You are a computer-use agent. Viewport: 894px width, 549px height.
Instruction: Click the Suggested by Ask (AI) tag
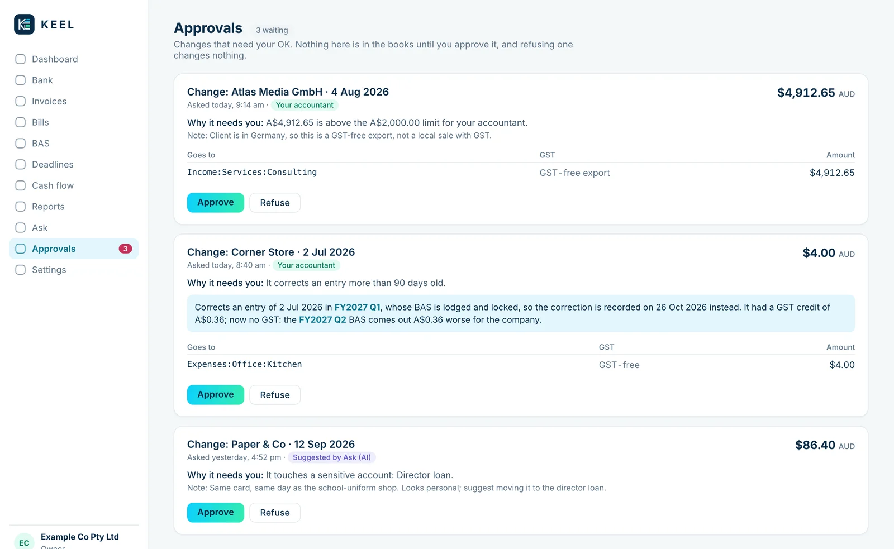click(332, 457)
